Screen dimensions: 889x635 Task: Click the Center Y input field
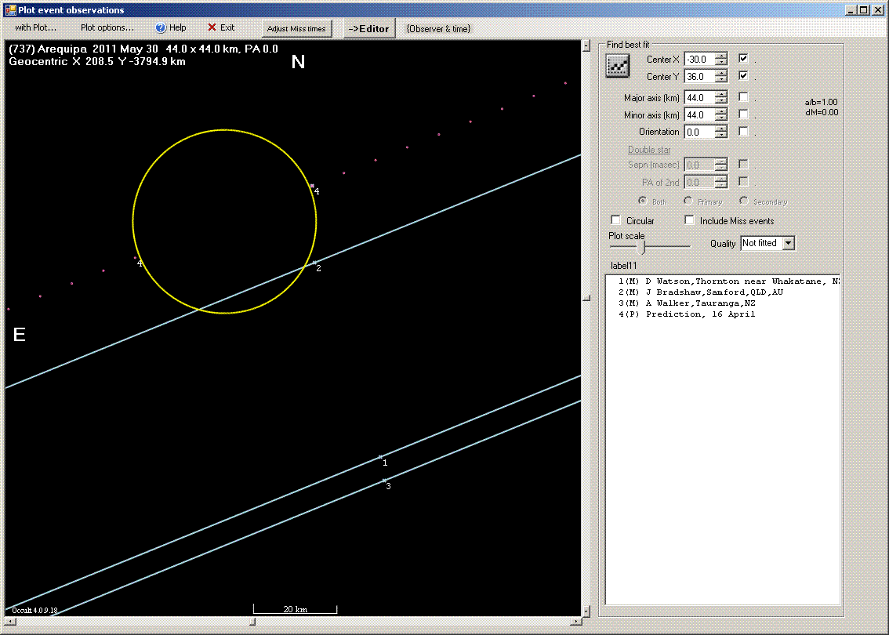pyautogui.click(x=699, y=76)
